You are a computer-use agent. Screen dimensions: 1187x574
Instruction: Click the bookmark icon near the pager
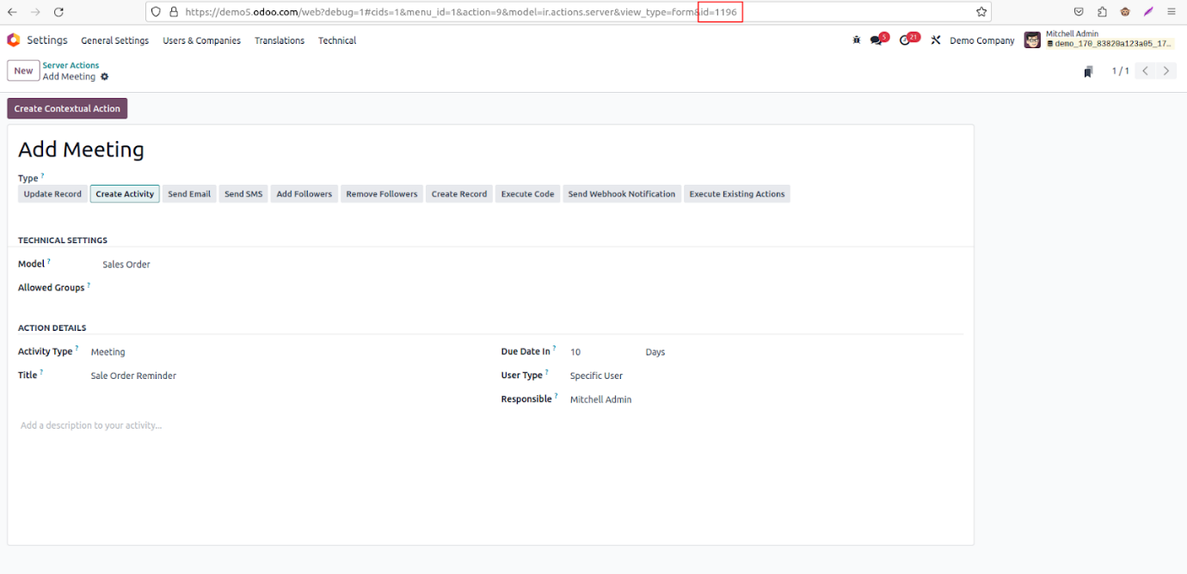pos(1089,71)
